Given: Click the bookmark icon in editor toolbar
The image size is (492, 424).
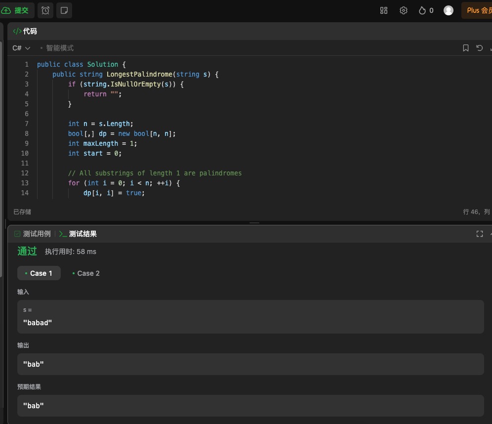Looking at the screenshot, I should (x=466, y=48).
